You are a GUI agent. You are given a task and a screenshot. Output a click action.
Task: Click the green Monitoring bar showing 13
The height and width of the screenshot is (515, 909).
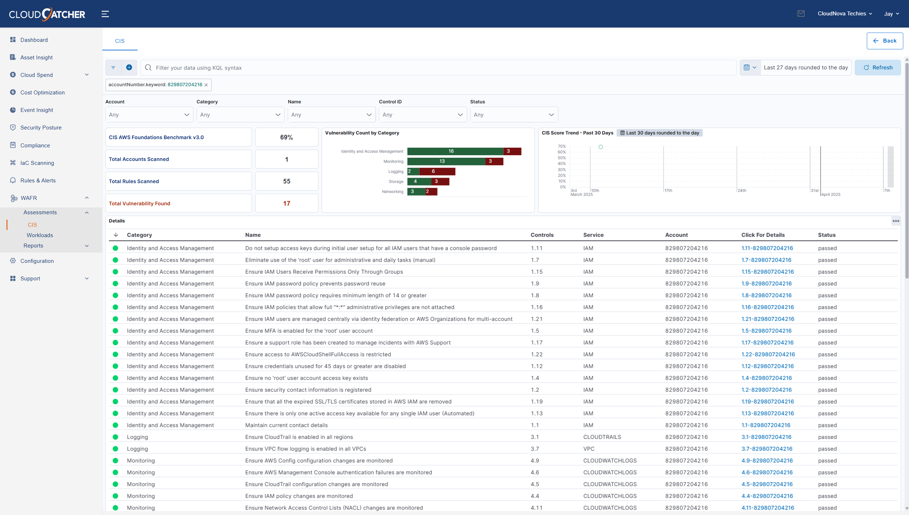point(446,161)
